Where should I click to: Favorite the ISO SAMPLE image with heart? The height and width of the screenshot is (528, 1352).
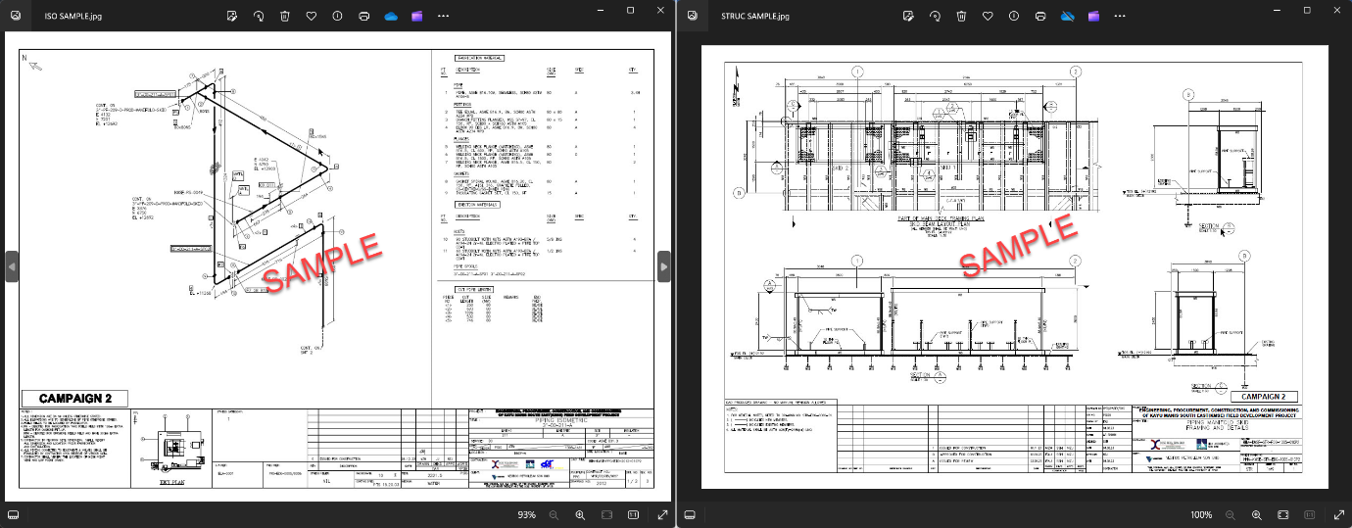click(311, 16)
